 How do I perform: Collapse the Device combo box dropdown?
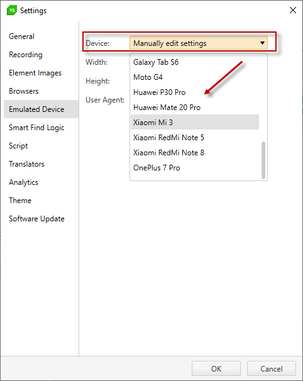(199, 43)
